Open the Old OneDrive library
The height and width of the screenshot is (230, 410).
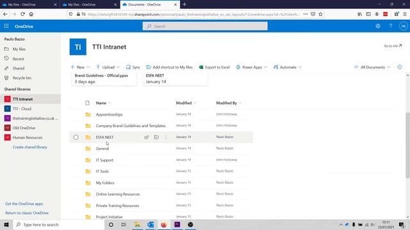click(x=24, y=128)
